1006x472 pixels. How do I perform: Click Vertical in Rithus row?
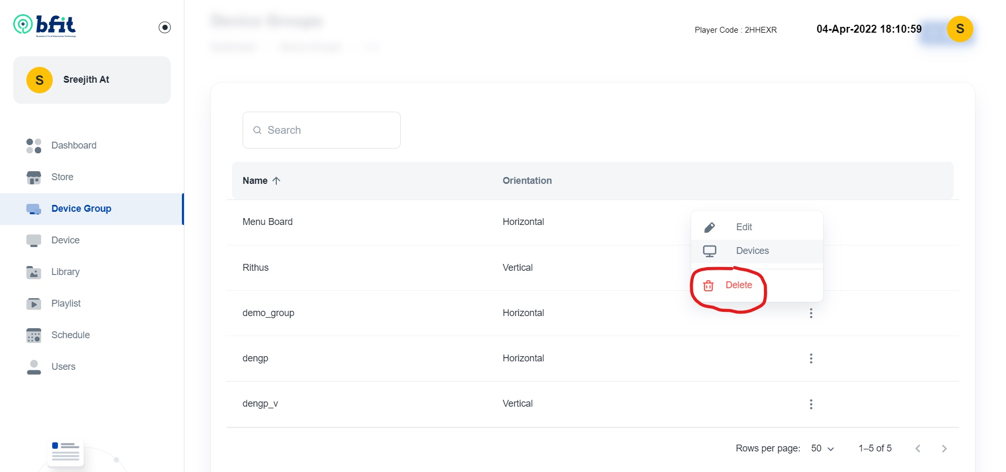[x=518, y=268]
